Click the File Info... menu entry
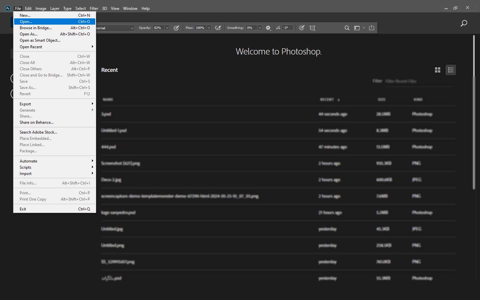480x300 pixels. (x=55, y=183)
